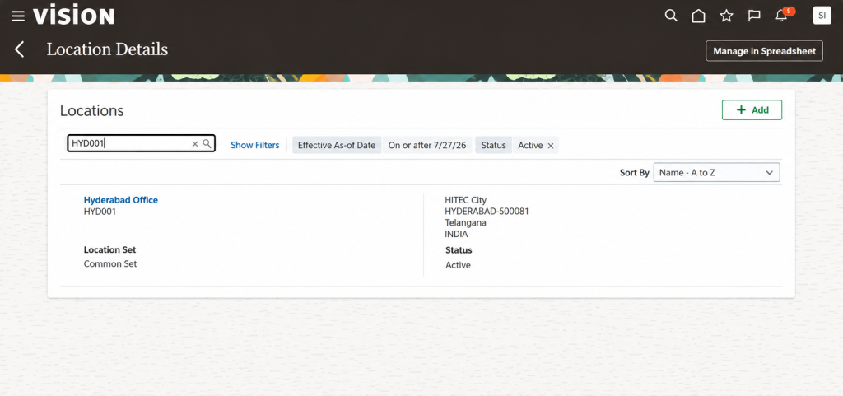The width and height of the screenshot is (843, 396).
Task: Click the Location Details page title
Action: (107, 49)
